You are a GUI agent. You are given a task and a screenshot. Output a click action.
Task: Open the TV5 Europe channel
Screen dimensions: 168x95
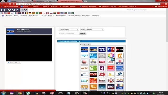[102, 49]
